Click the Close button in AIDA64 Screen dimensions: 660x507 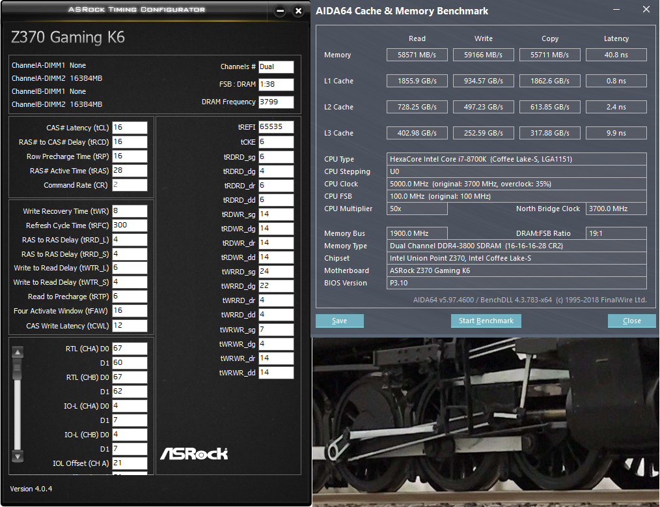[631, 321]
